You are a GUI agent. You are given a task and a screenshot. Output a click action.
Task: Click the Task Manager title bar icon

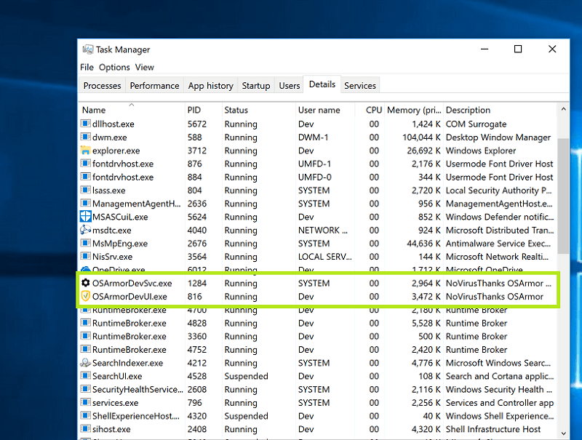[88, 49]
